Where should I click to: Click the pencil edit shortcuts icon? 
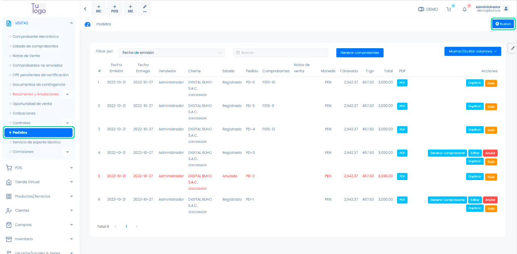click(x=145, y=9)
